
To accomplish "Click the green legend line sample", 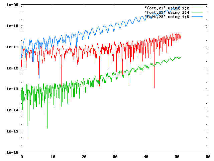I will pos(197,12).
